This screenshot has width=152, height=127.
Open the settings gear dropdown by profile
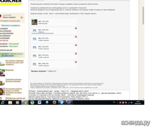click(22, 17)
